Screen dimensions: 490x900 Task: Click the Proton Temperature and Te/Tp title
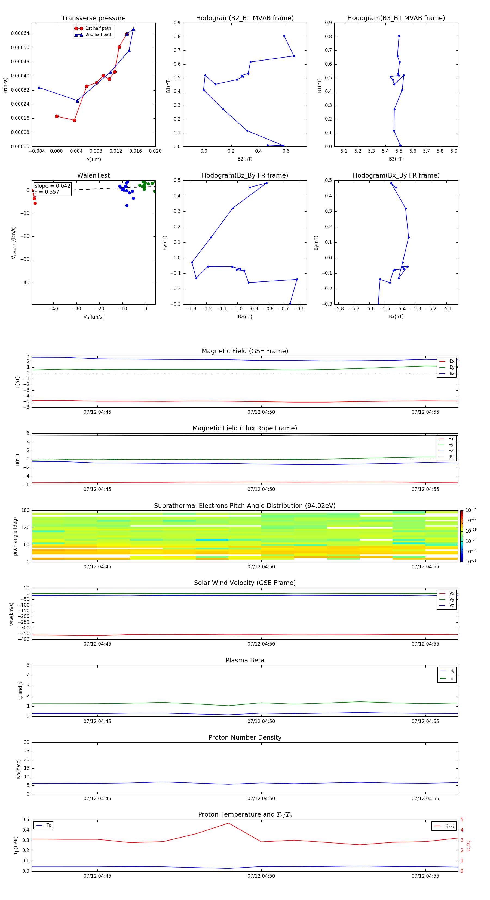[245, 815]
